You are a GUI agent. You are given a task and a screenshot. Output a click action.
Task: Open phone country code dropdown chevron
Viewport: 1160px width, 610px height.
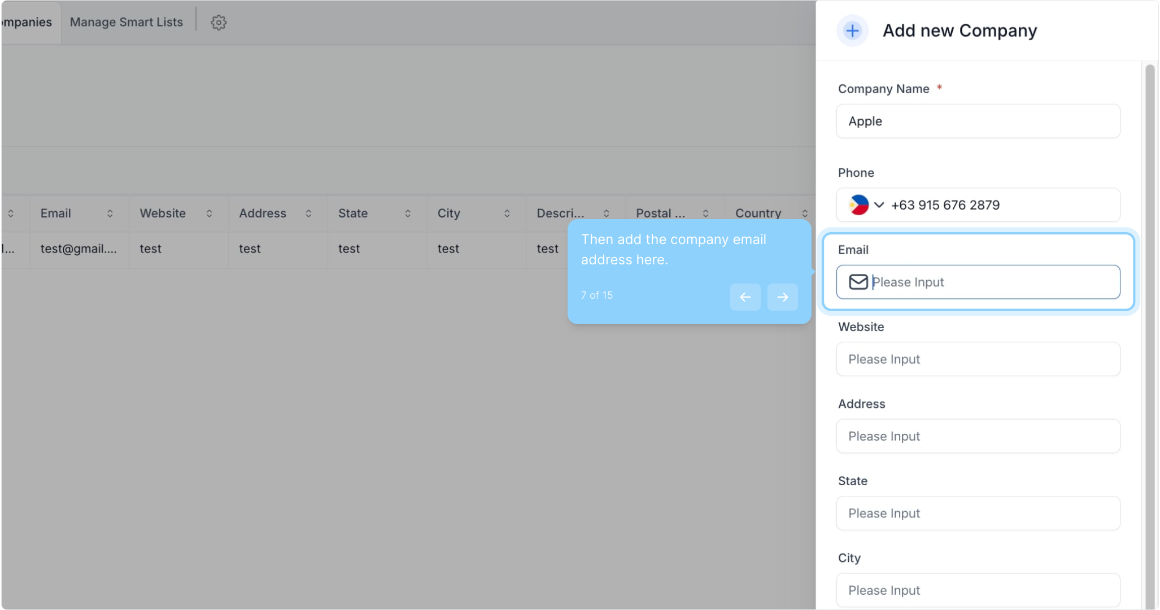[x=879, y=204]
